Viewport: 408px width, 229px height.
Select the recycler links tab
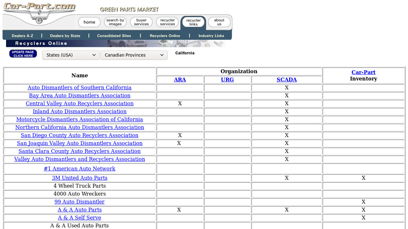click(x=193, y=22)
